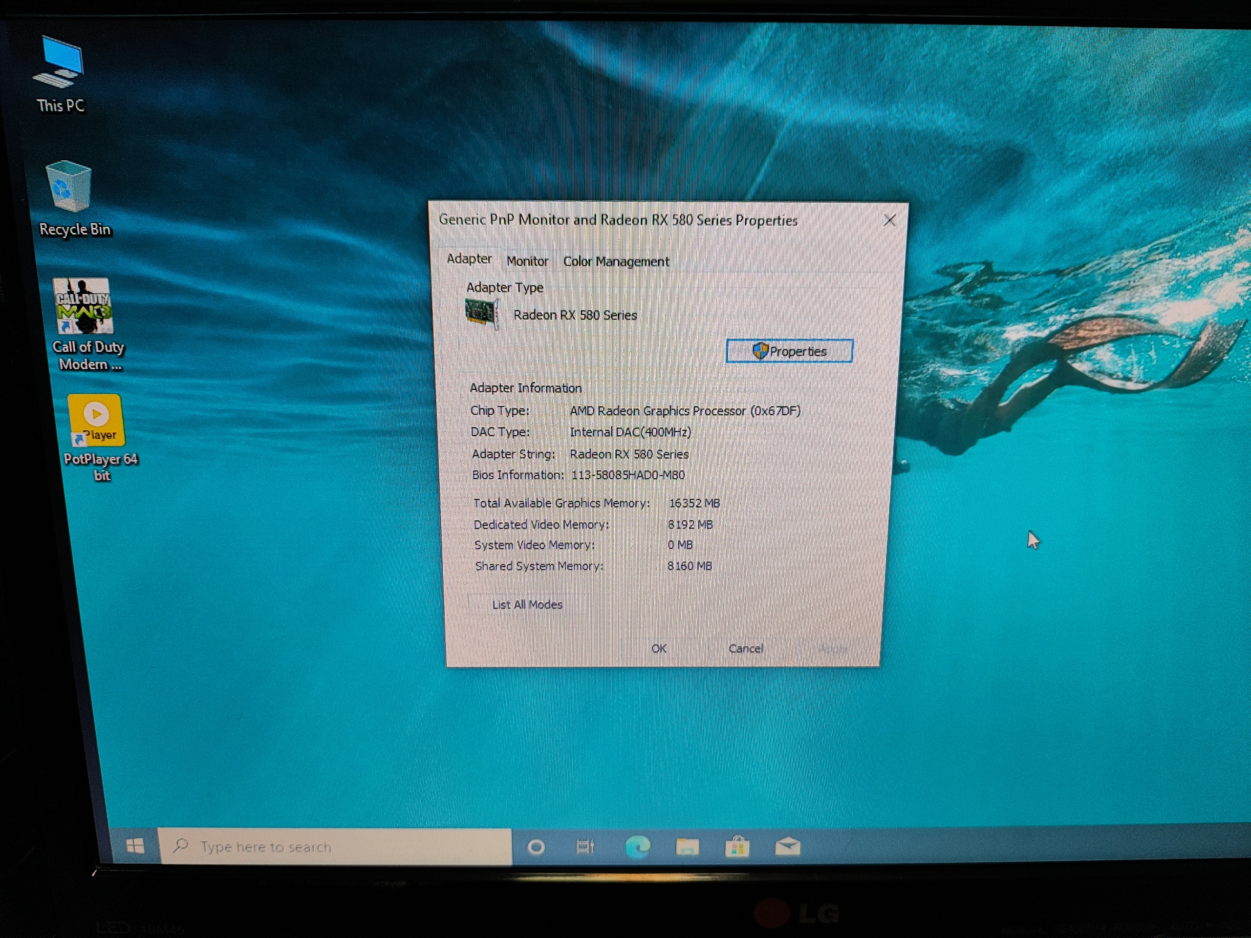Open Task View from the taskbar
This screenshot has width=1251, height=938.
[585, 847]
